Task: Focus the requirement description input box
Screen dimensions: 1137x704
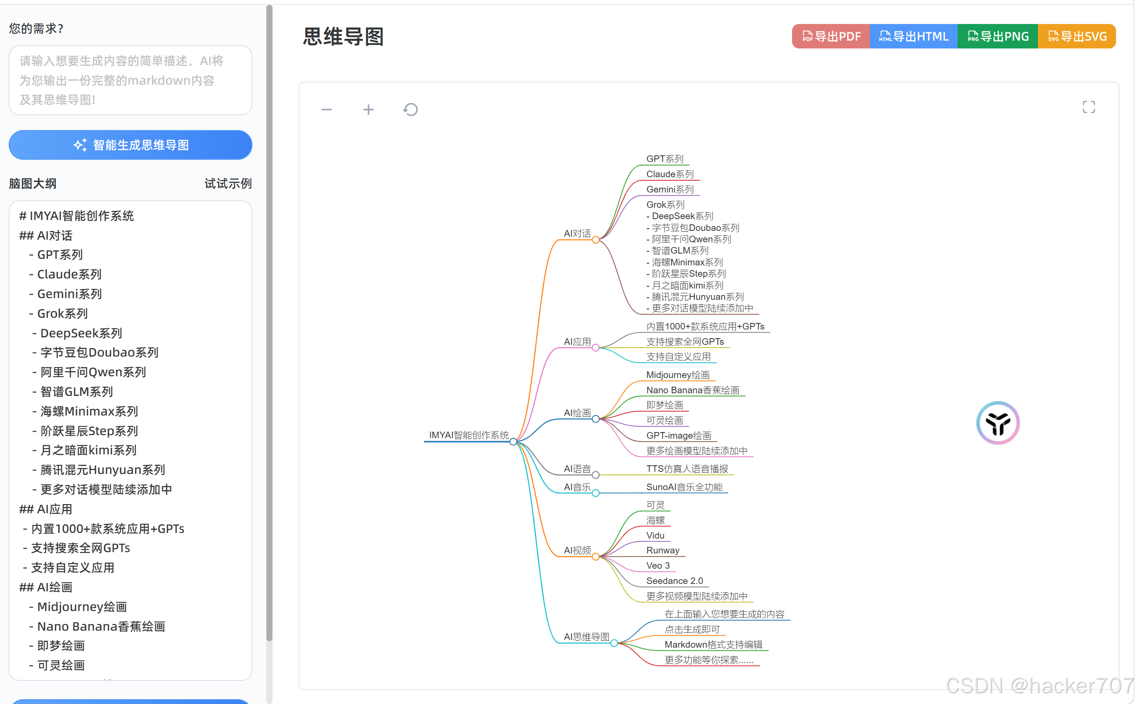Action: (x=131, y=80)
